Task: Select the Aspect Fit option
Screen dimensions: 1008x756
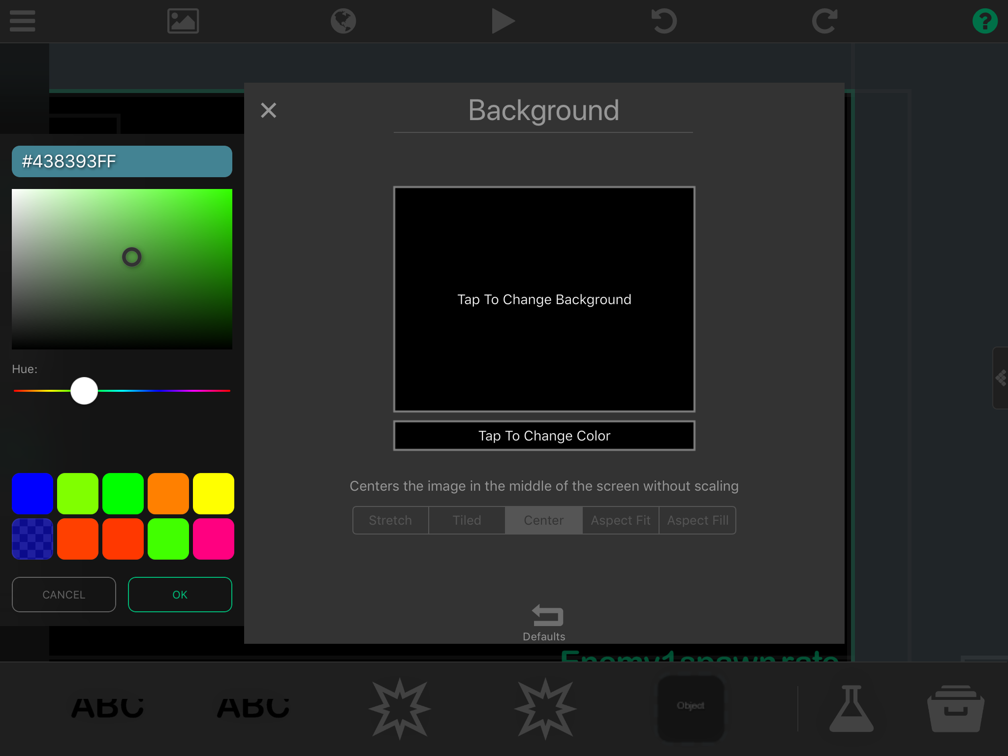Action: pyautogui.click(x=620, y=520)
